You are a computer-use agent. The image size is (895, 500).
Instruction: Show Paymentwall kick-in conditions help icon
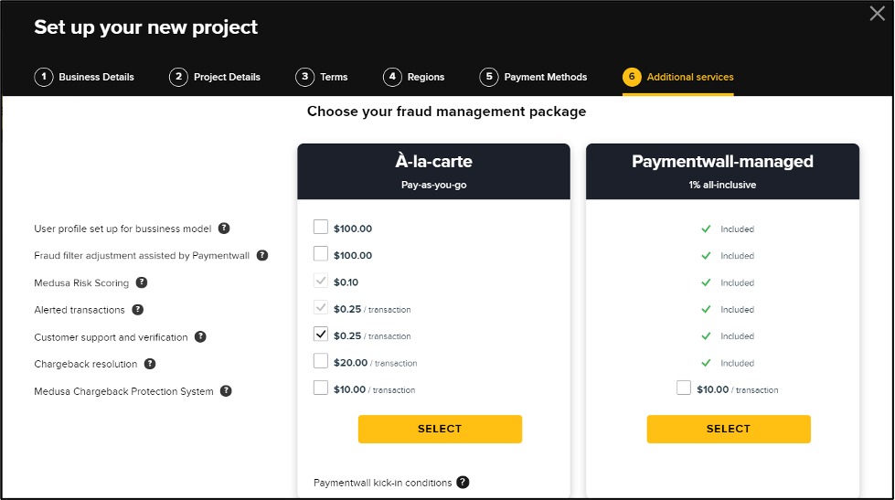[x=463, y=483]
